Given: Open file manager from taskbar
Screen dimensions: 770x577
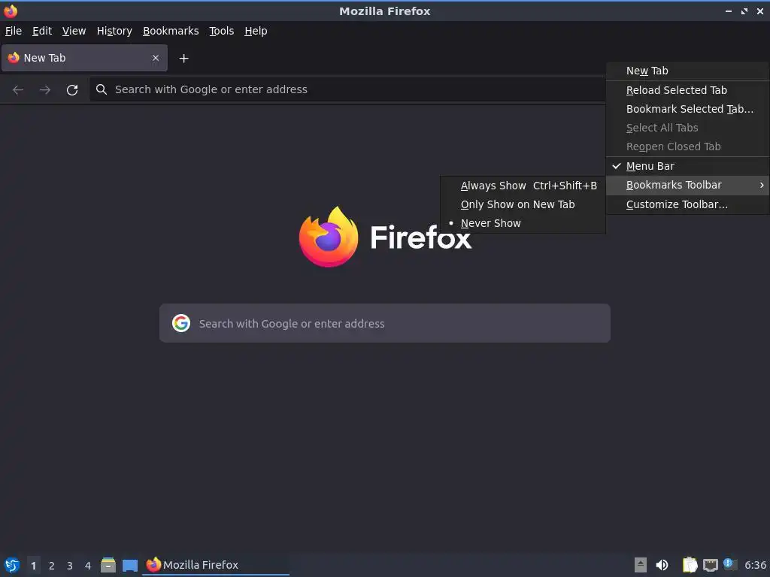Looking at the screenshot, I should point(108,565).
